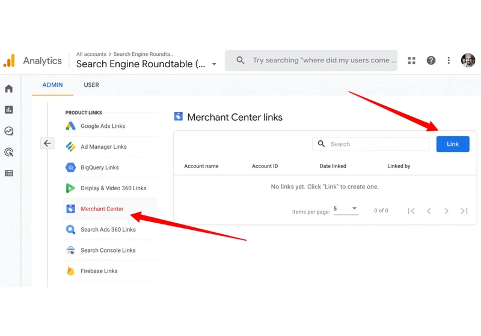Click the '0 of 0' pagination text

click(381, 211)
